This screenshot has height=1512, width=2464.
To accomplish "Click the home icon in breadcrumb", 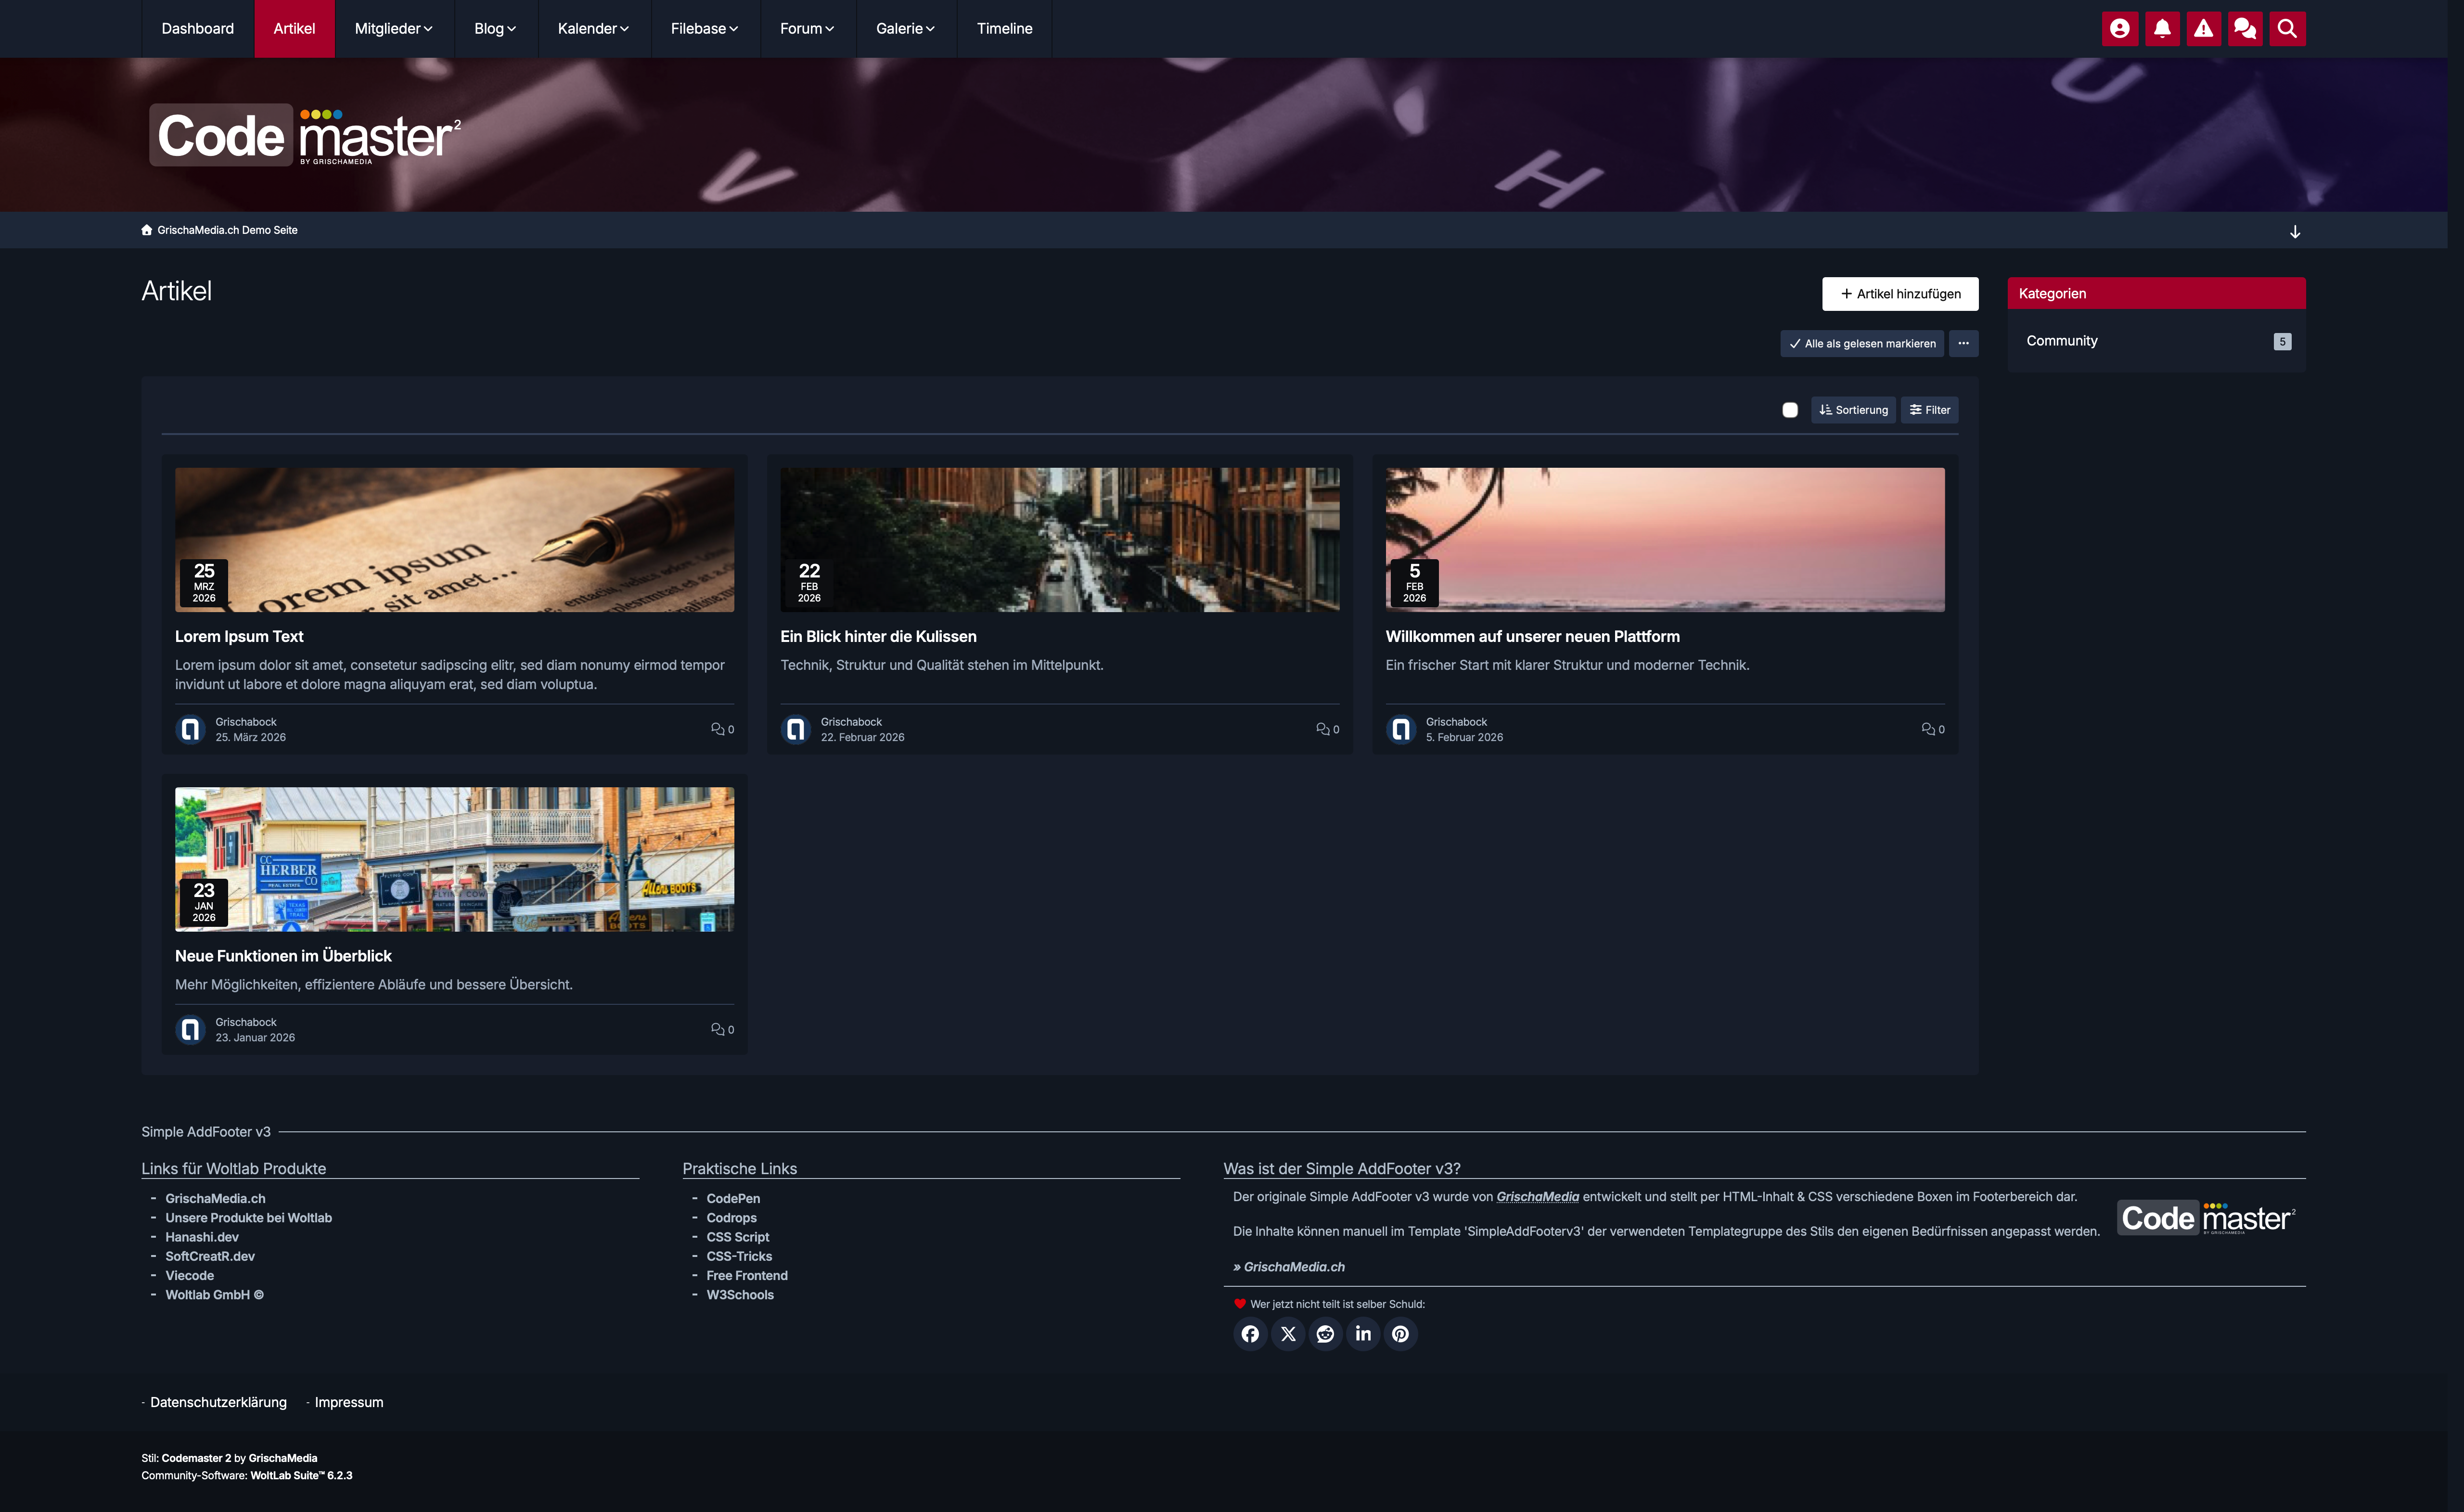I will tap(147, 230).
